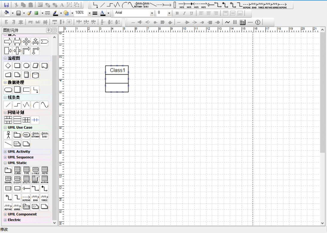Collapse the UML Static section
The width and height of the screenshot is (327, 233).
[5, 163]
